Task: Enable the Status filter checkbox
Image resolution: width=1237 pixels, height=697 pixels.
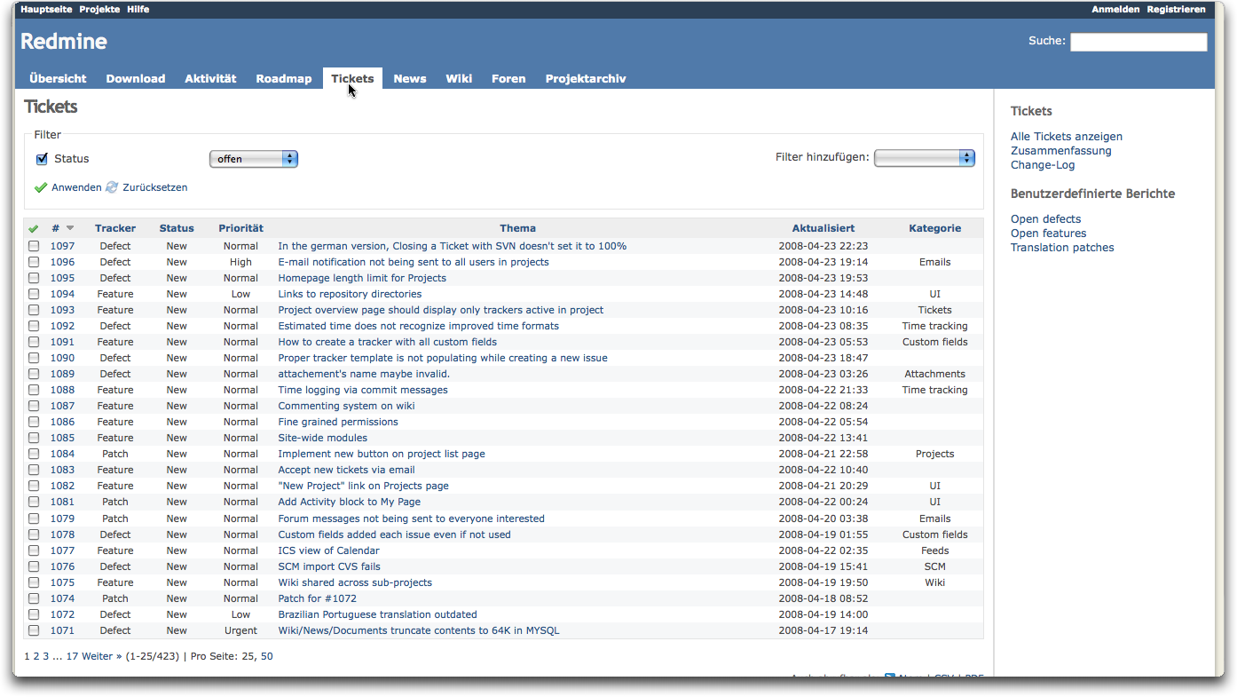Action: 42,158
